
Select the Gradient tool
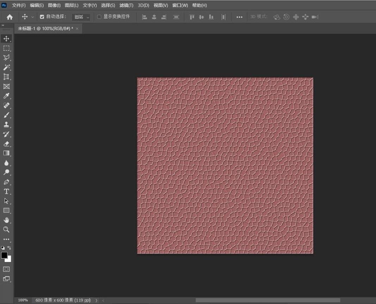pos(6,153)
